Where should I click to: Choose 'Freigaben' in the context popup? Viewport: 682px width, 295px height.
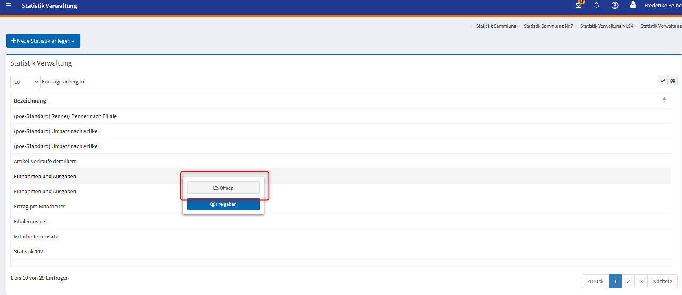click(223, 204)
